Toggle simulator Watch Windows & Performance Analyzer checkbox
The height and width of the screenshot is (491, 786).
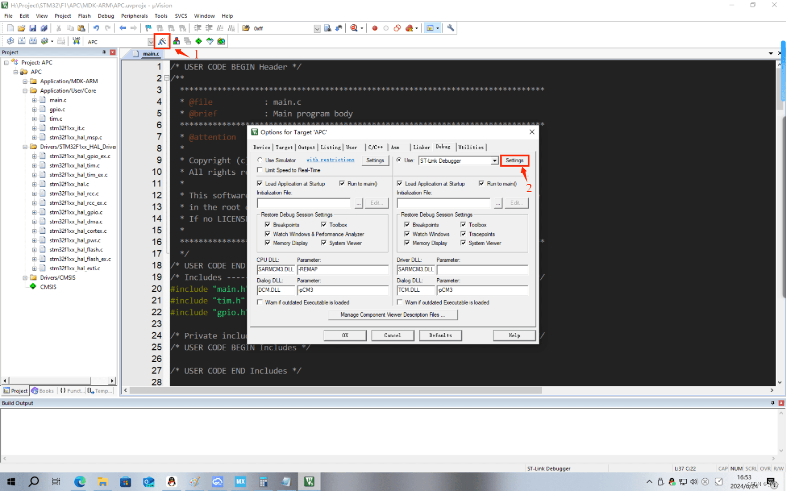pyautogui.click(x=268, y=234)
